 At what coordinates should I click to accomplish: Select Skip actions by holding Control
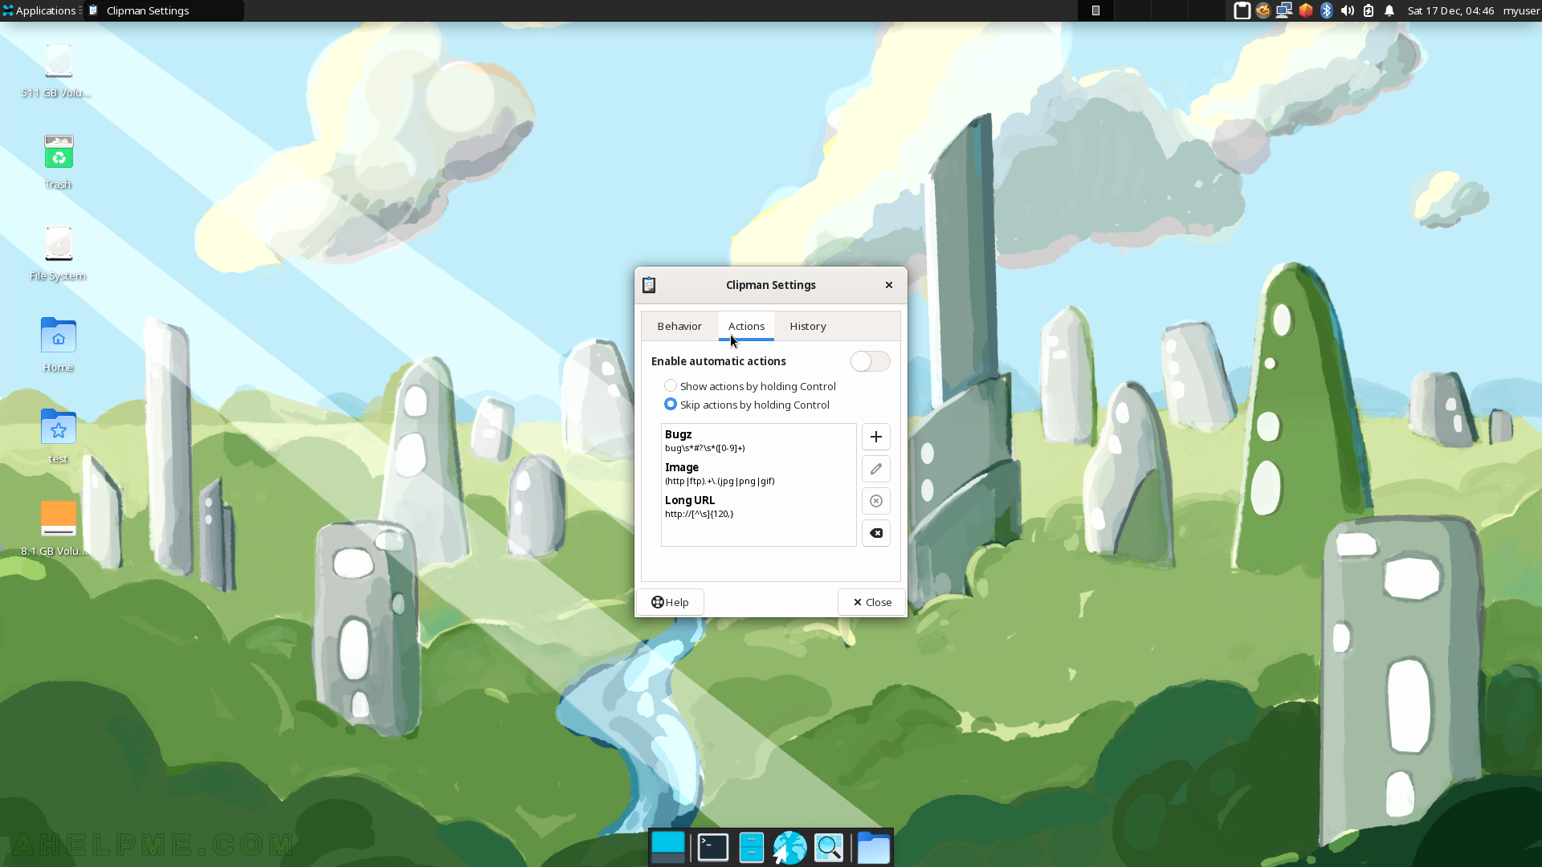click(x=747, y=405)
